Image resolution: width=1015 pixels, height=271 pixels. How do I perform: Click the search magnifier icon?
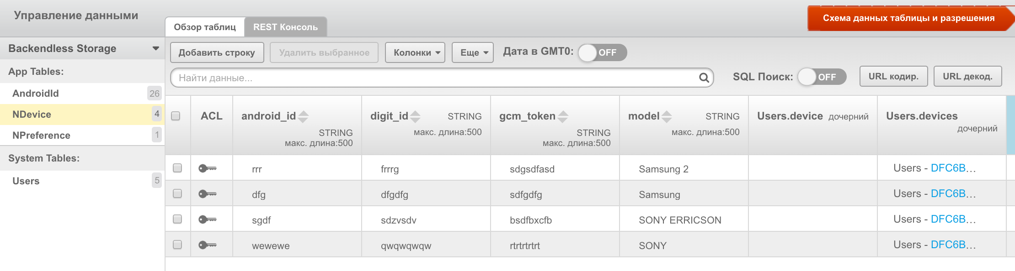704,78
